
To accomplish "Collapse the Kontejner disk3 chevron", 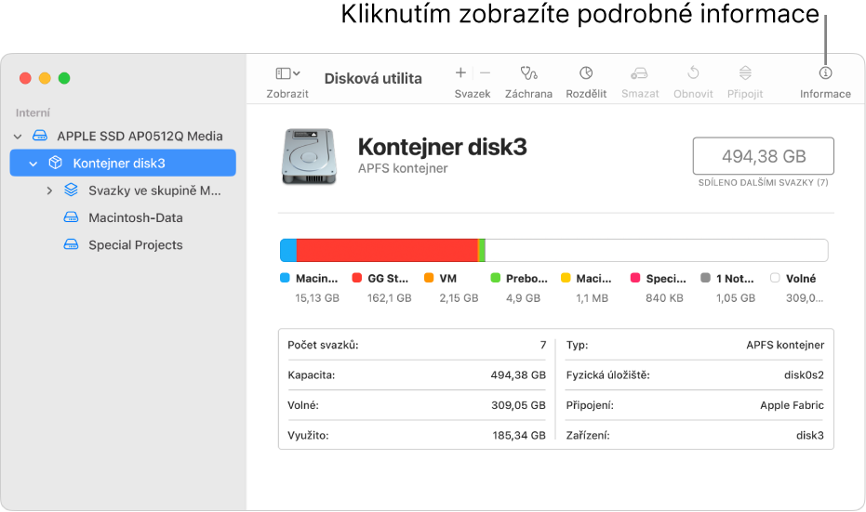I will point(33,164).
